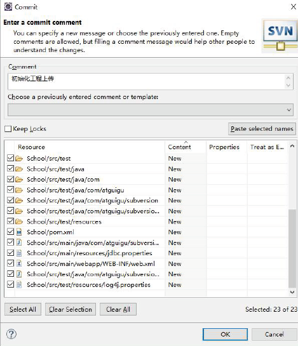Click Paste selected names button
The width and height of the screenshot is (298, 346).
[262, 129]
